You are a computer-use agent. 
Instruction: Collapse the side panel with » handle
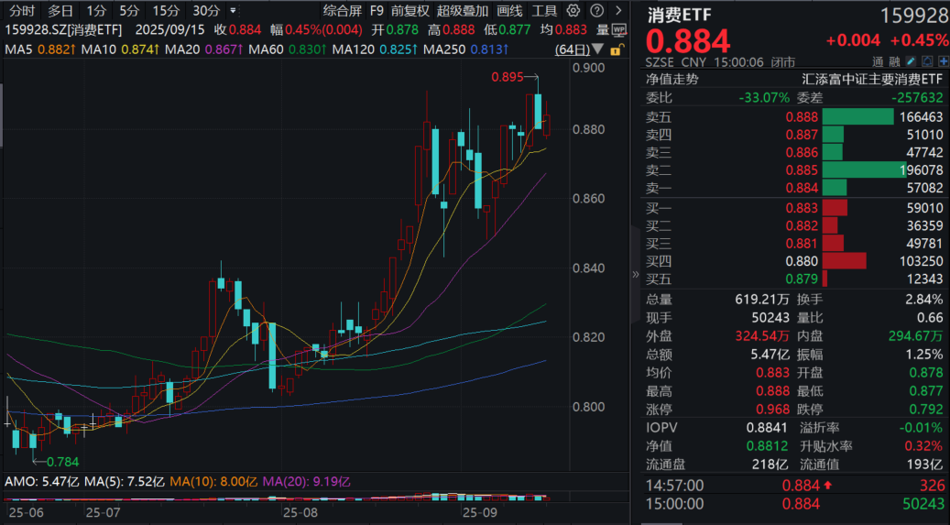coord(635,273)
